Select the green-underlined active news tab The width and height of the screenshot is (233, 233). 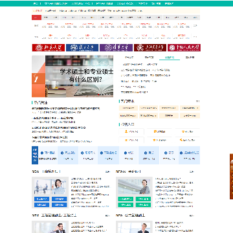pos(170,58)
